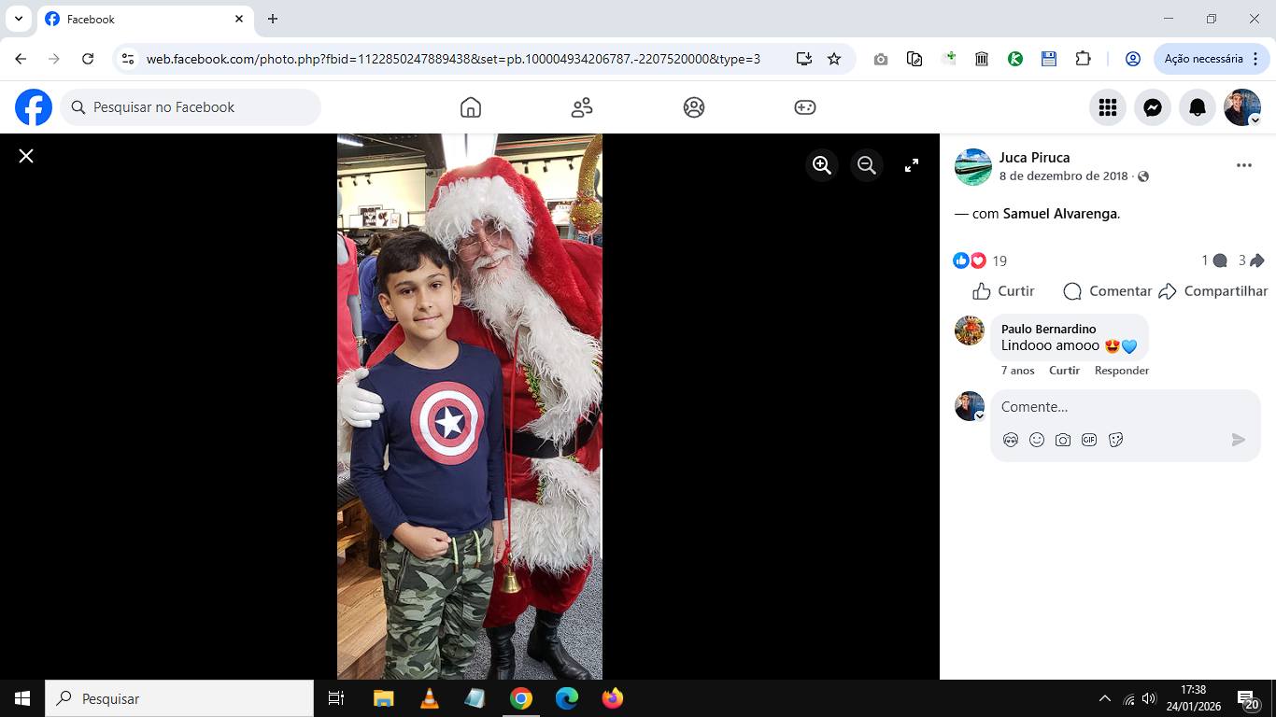
Task: Like the post with Curtir
Action: [x=1003, y=291]
